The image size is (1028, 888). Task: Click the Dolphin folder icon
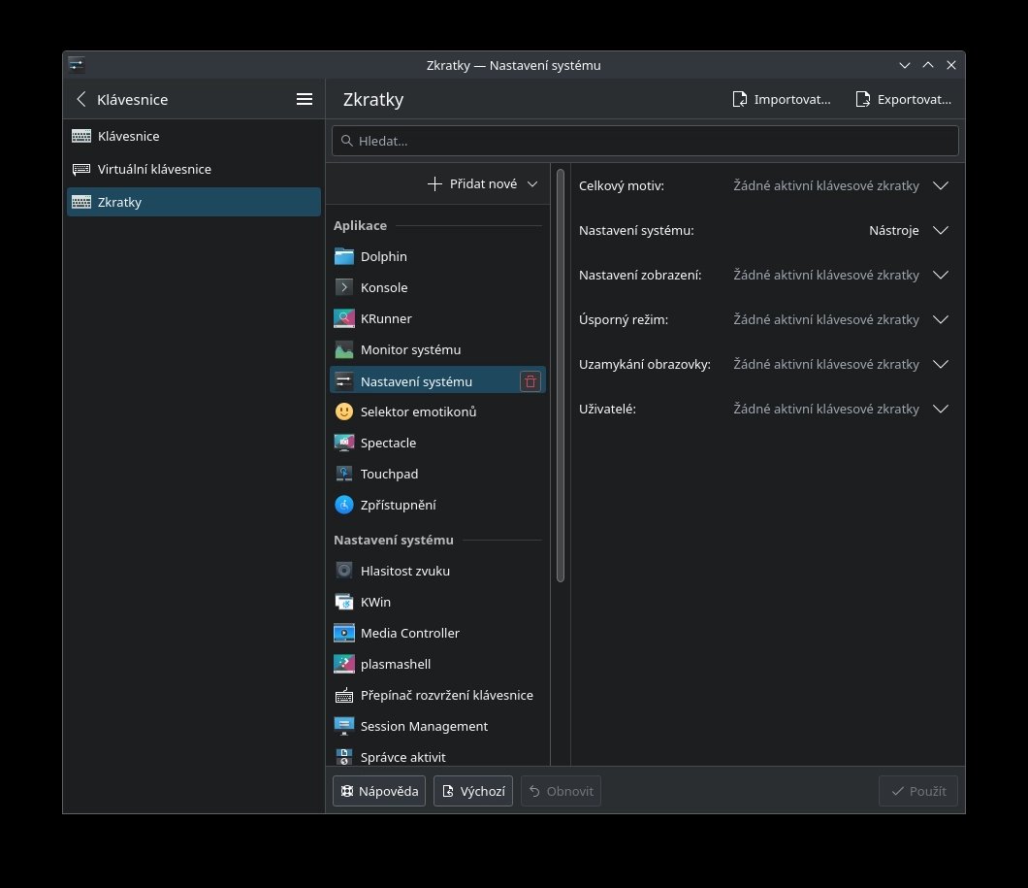(344, 256)
